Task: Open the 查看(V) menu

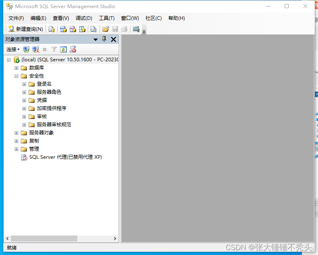Action: click(x=61, y=18)
